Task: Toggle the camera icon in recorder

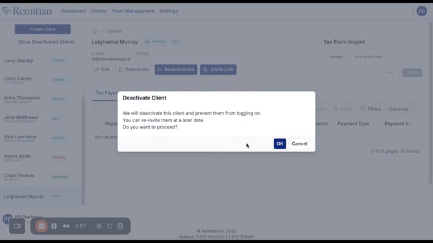Action: click(x=17, y=226)
